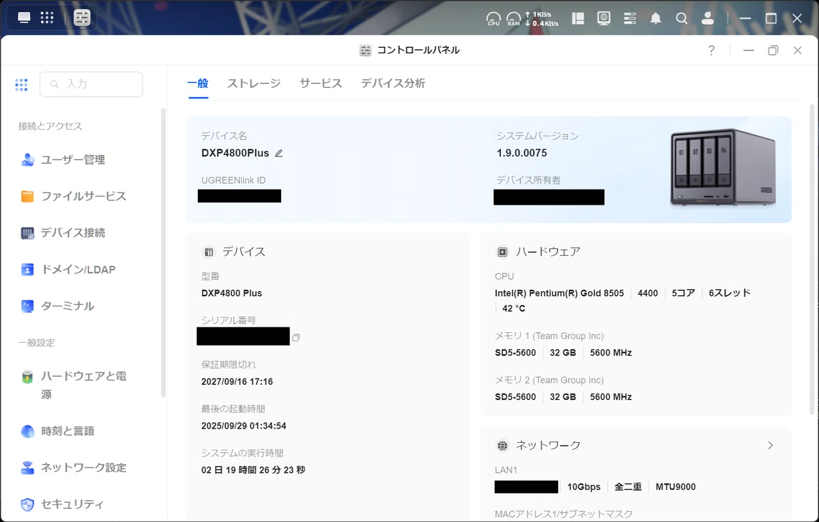Maximize the コントロールパネル window

[773, 50]
